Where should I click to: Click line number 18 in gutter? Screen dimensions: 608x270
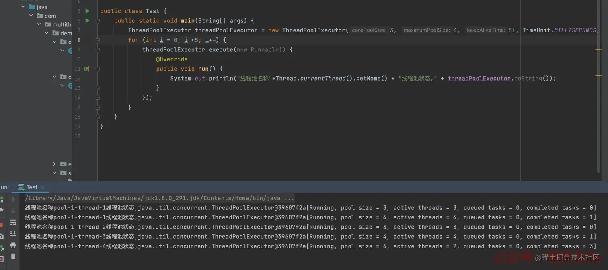coord(78,136)
